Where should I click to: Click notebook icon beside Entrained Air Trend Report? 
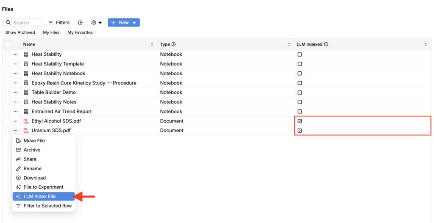pyautogui.click(x=26, y=111)
